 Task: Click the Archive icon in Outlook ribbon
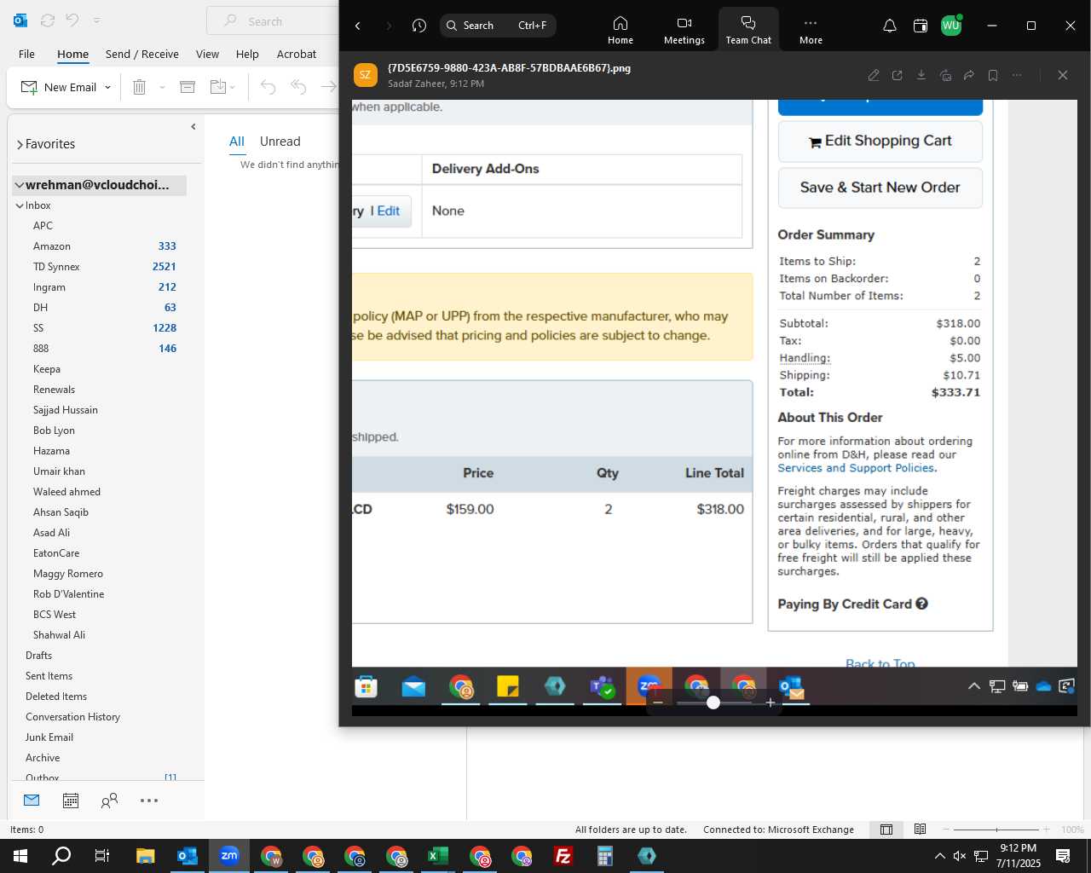[188, 87]
